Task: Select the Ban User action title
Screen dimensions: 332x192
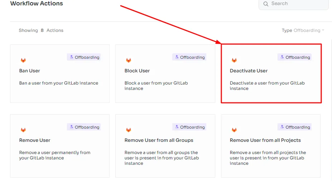Action: pos(30,71)
